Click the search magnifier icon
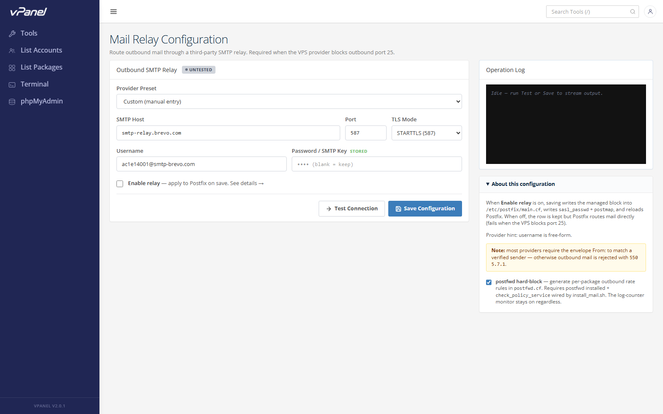Viewport: 663px width, 414px height. click(633, 12)
